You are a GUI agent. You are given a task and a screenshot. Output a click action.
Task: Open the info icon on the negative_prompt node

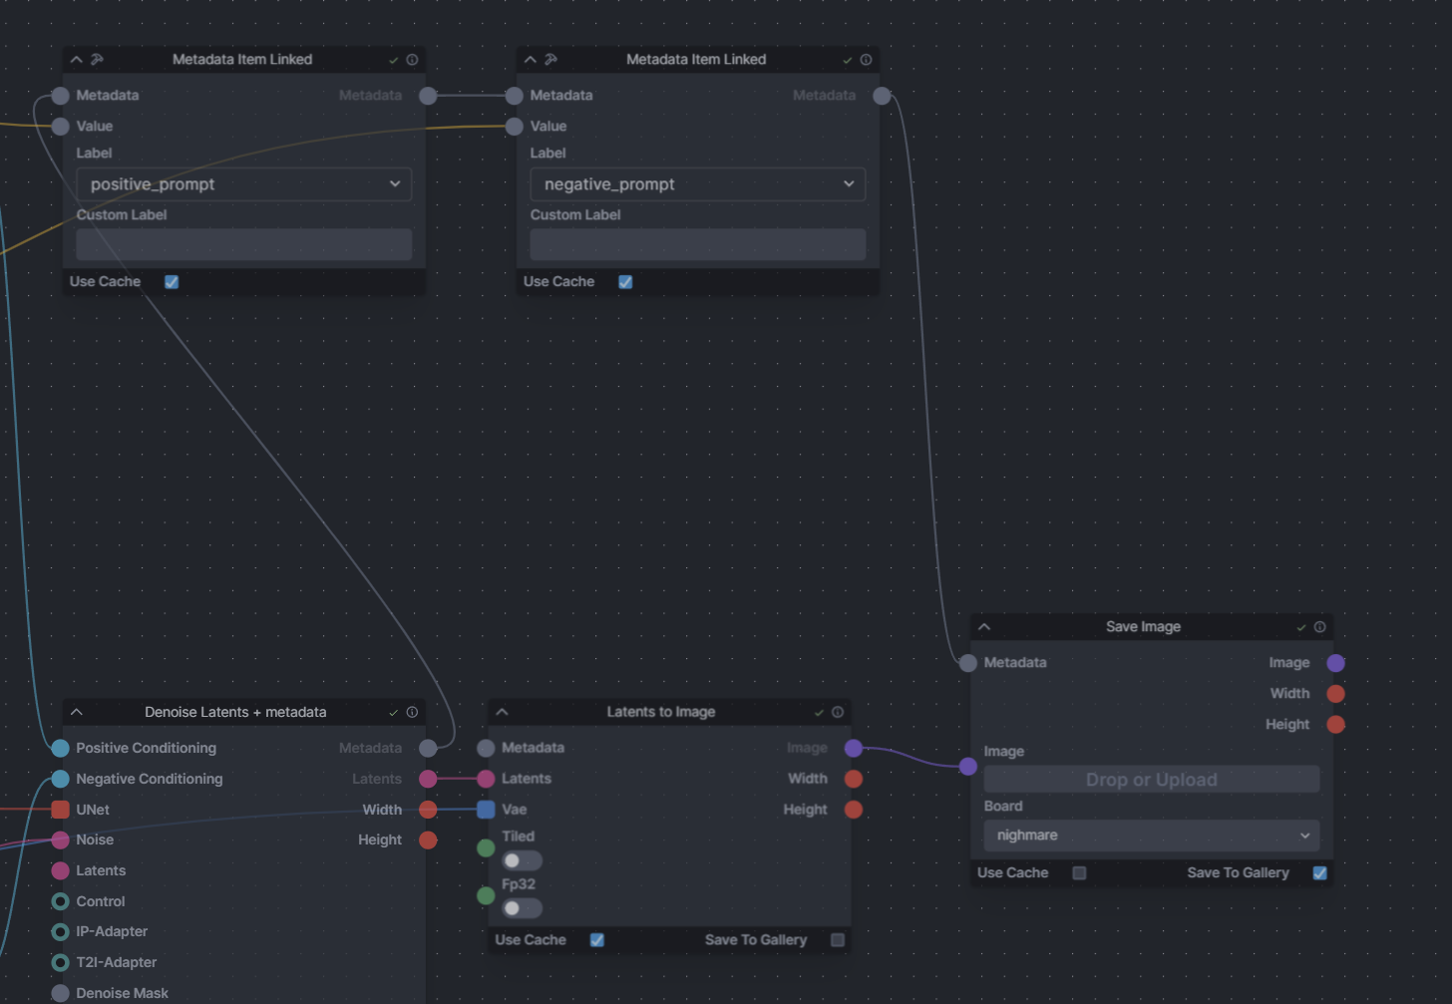click(x=866, y=60)
